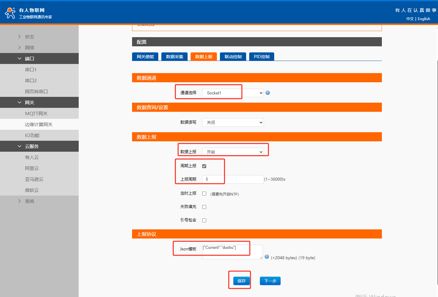
Task: Click the 保存 button
Action: (x=241, y=281)
